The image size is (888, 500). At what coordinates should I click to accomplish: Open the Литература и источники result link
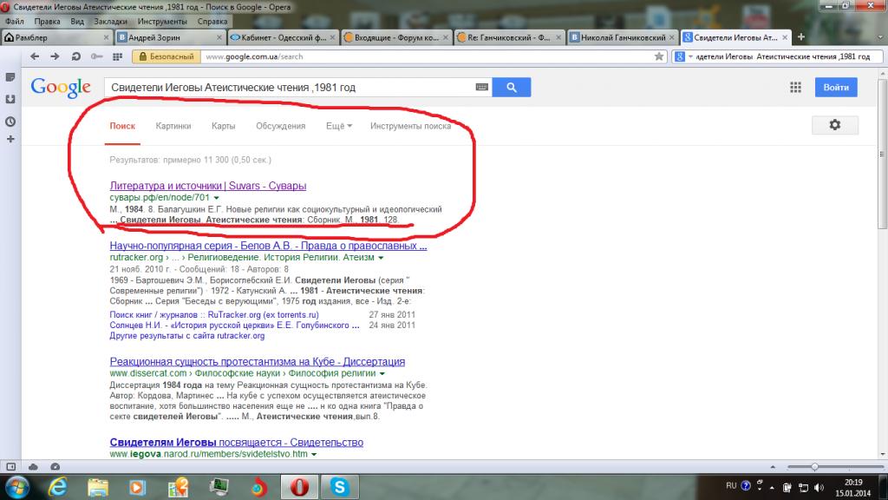(208, 186)
